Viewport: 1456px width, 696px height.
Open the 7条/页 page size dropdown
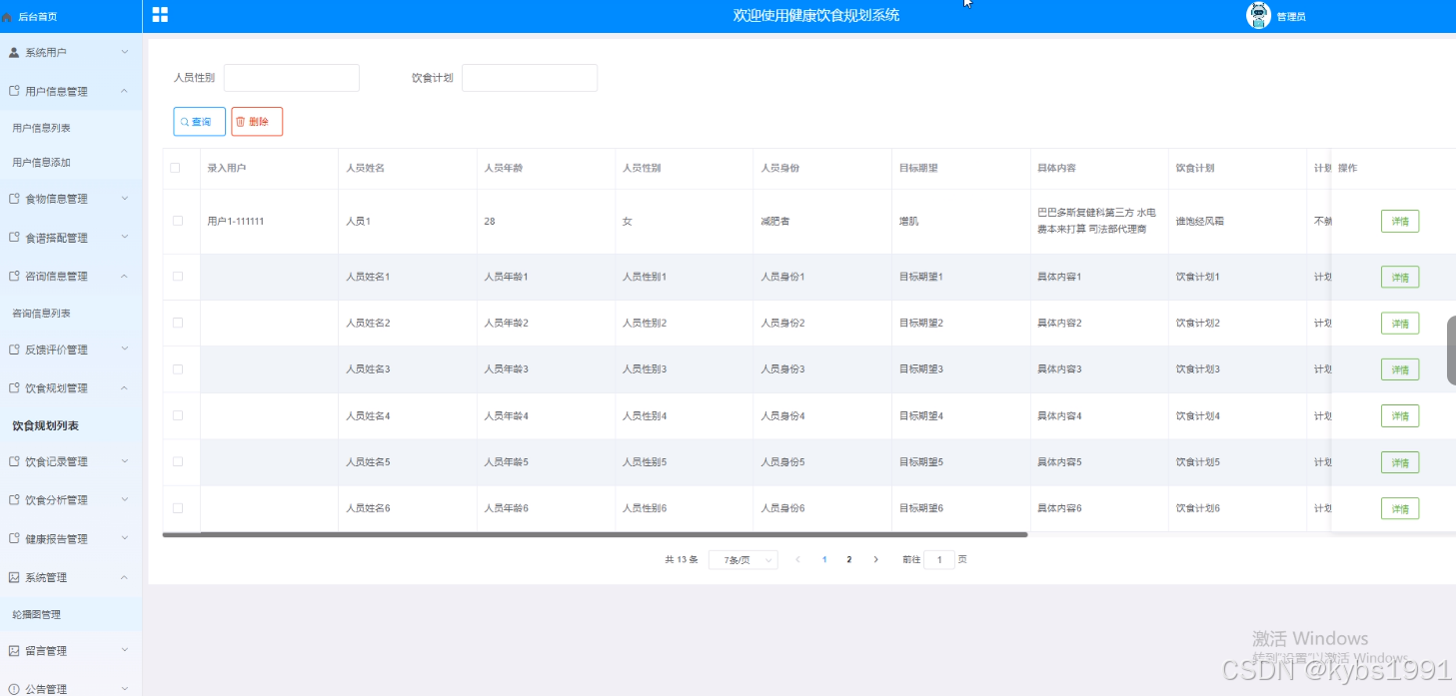(743, 560)
